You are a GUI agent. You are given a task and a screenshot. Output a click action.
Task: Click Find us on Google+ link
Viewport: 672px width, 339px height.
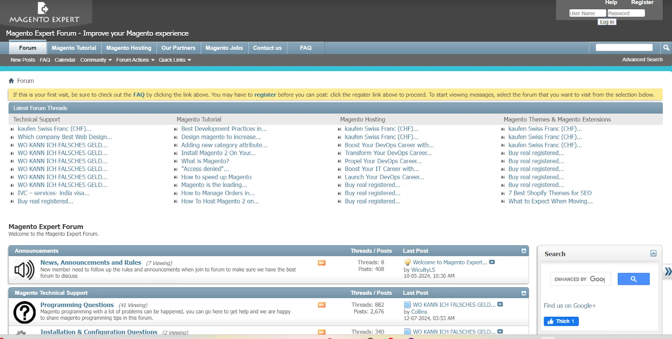[x=570, y=306]
